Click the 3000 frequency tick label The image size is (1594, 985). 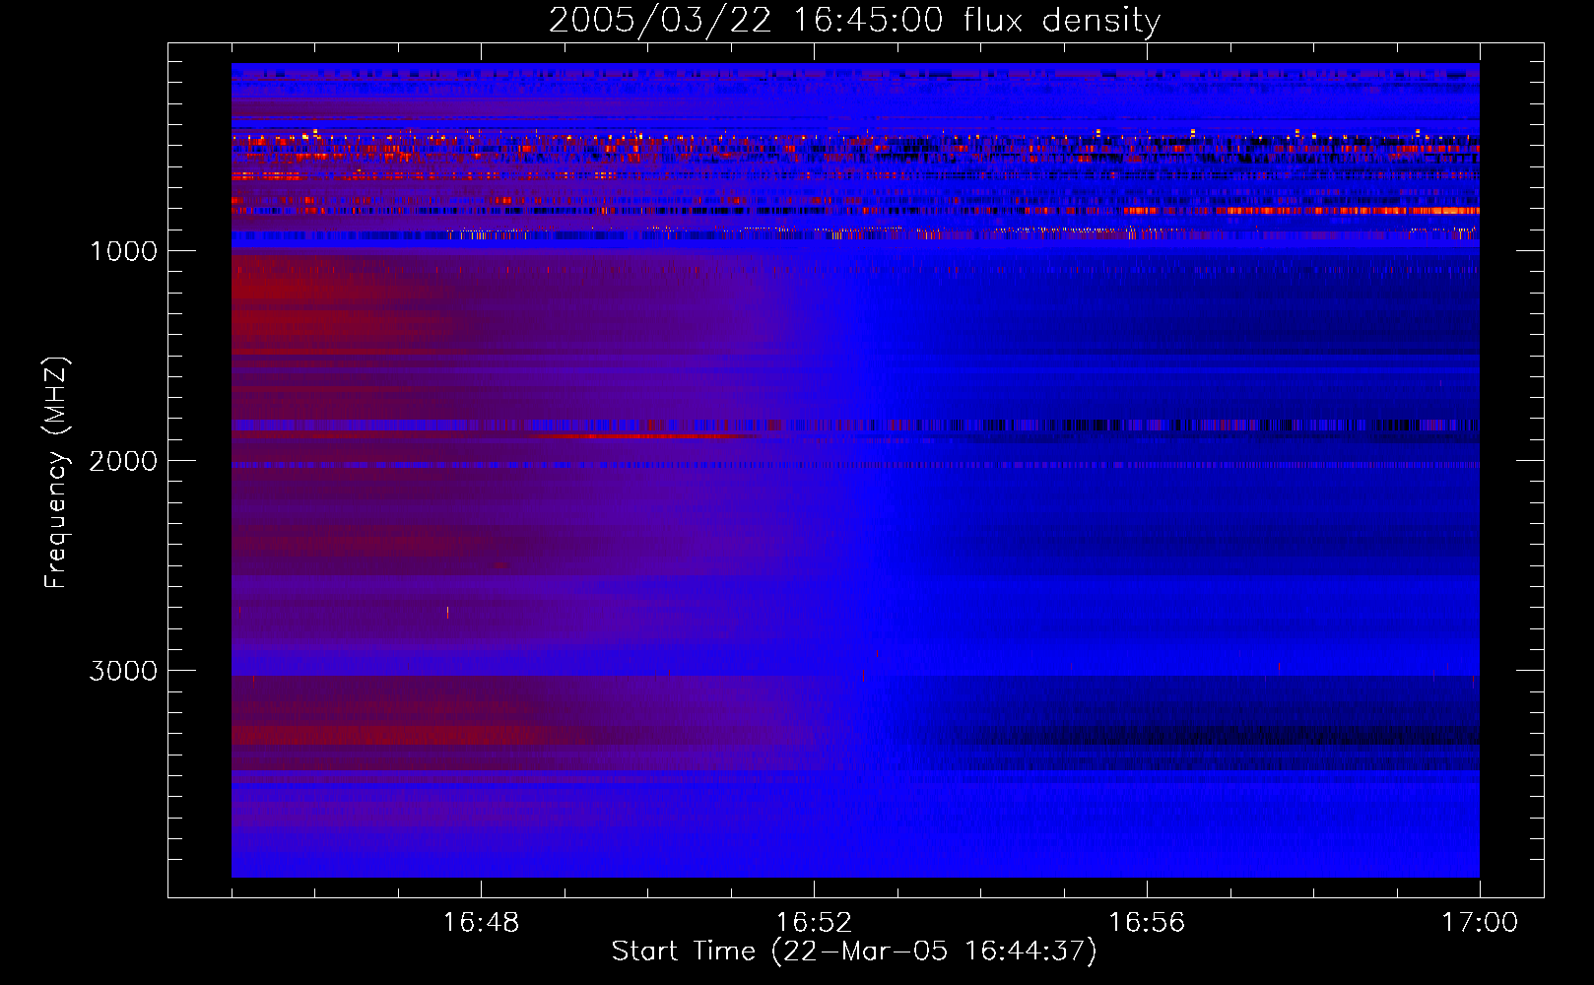pyautogui.click(x=123, y=671)
